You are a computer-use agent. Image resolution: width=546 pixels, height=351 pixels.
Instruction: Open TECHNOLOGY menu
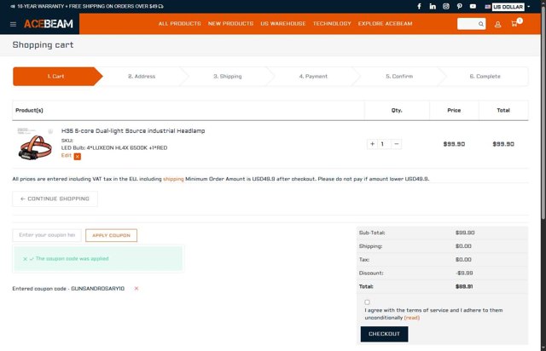(x=332, y=24)
